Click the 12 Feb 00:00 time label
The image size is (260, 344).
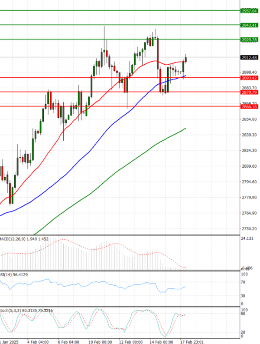131,342
